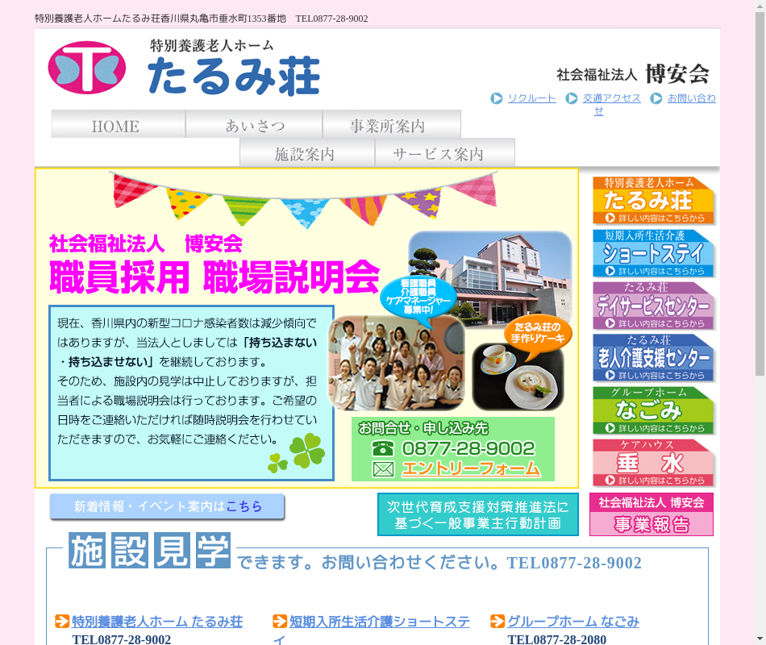Go to the 施設案内 menu item
Viewport: 766px width, 645px height.
pos(306,153)
